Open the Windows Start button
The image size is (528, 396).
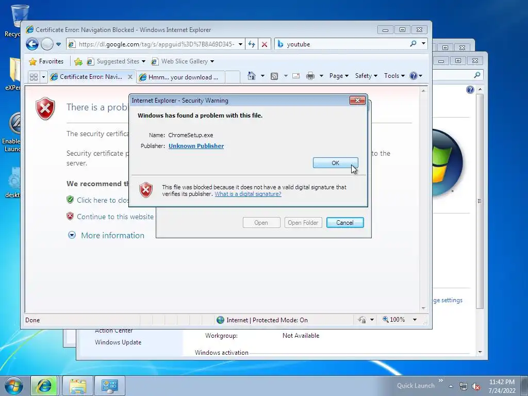point(13,386)
